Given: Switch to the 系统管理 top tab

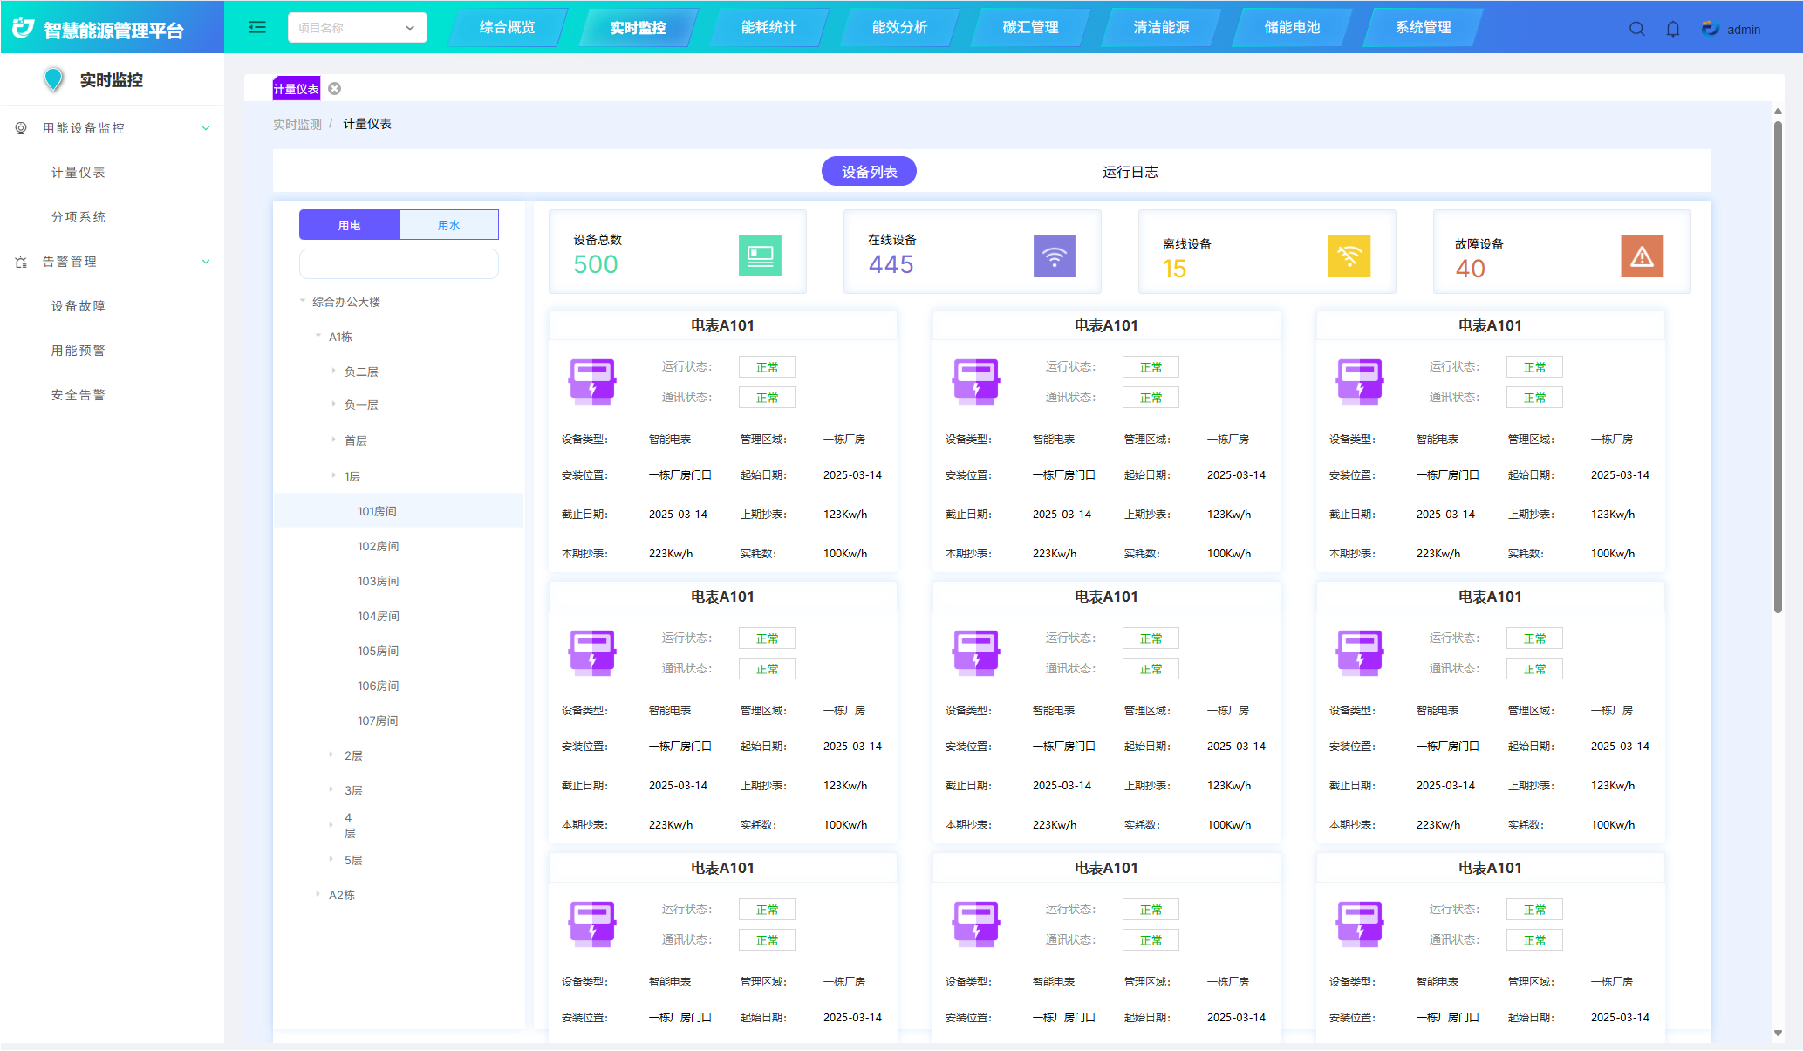Looking at the screenshot, I should coord(1424,27).
